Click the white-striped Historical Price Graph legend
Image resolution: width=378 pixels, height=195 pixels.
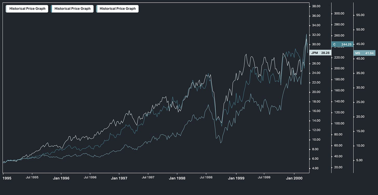tap(27, 9)
